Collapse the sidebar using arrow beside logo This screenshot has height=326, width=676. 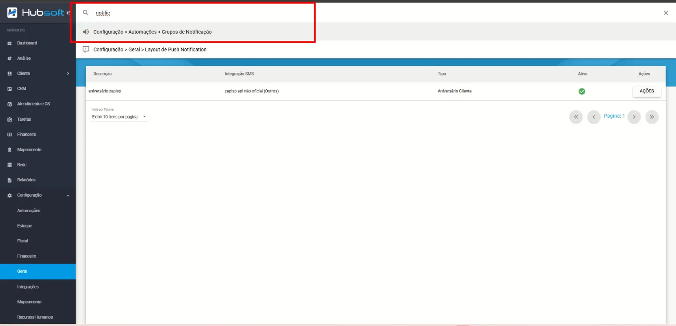pyautogui.click(x=68, y=13)
